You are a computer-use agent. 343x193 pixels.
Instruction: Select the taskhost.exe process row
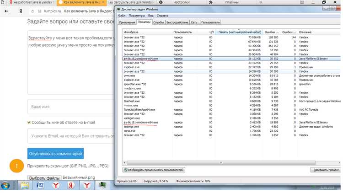(231, 102)
